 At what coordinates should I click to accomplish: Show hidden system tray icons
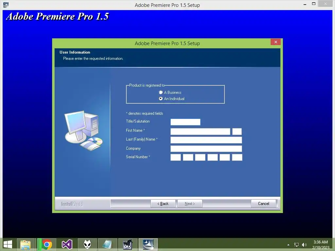click(289, 245)
